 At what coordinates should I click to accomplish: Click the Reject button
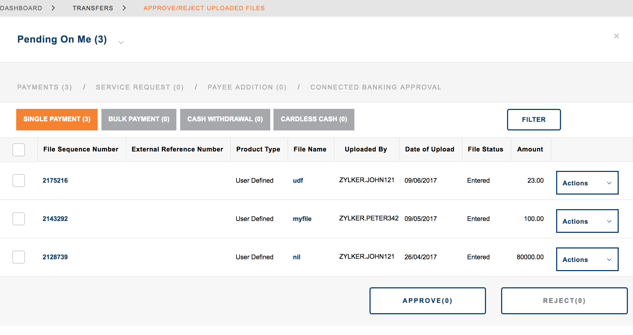coord(564,301)
